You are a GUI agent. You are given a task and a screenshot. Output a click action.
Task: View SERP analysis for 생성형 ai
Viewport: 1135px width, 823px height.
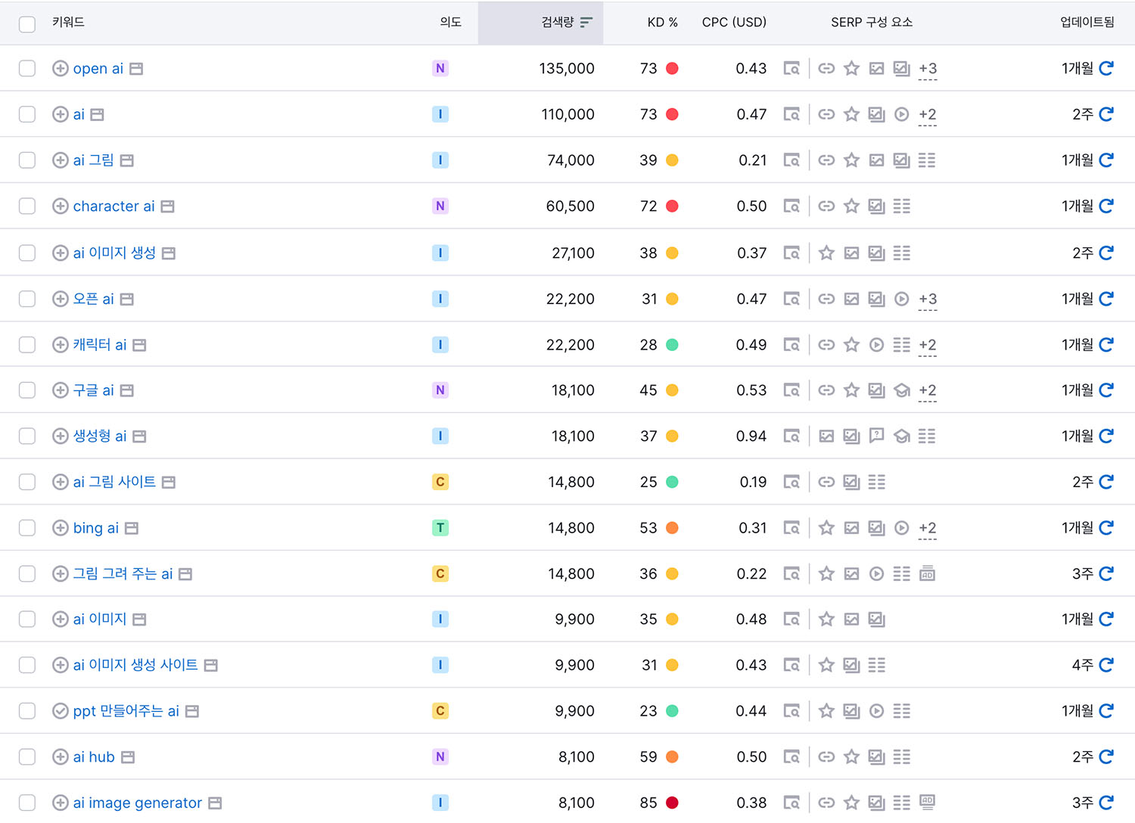coord(791,436)
